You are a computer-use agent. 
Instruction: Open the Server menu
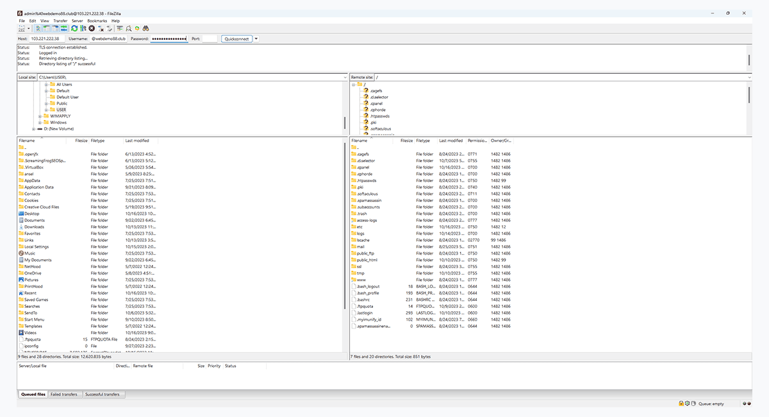click(77, 21)
